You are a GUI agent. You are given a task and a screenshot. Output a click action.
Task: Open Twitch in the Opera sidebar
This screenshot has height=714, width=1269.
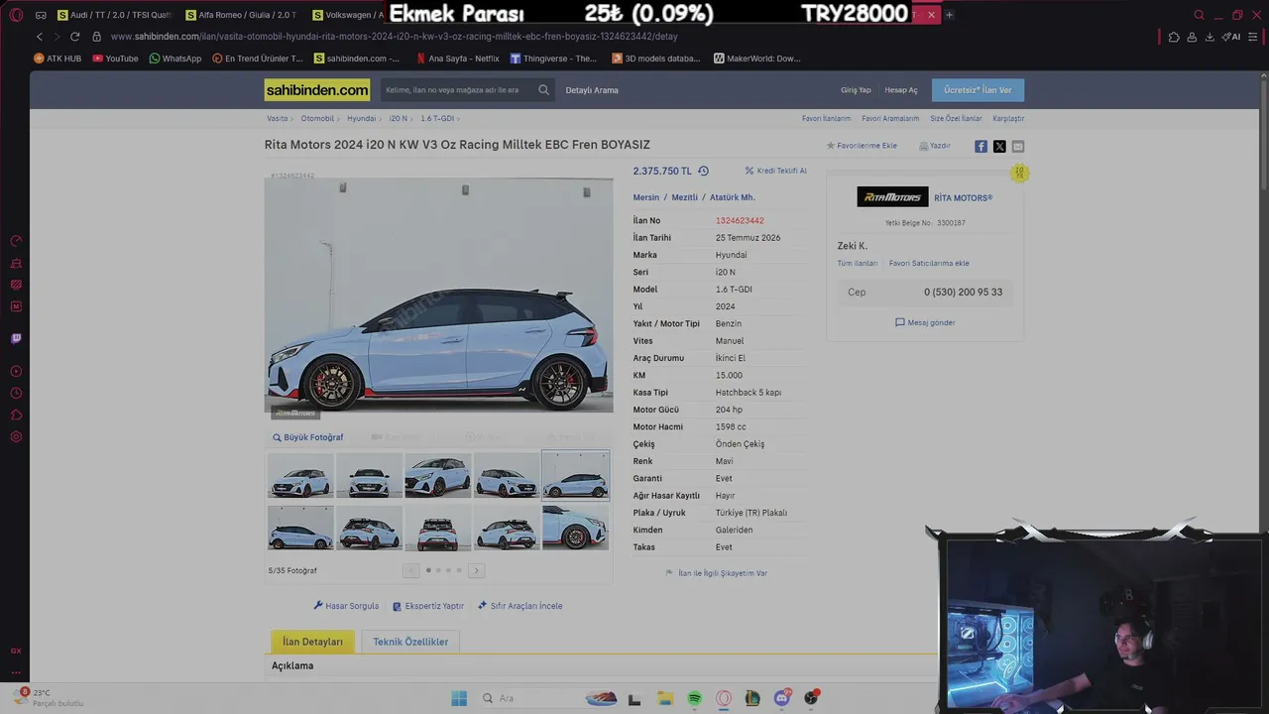[16, 338]
